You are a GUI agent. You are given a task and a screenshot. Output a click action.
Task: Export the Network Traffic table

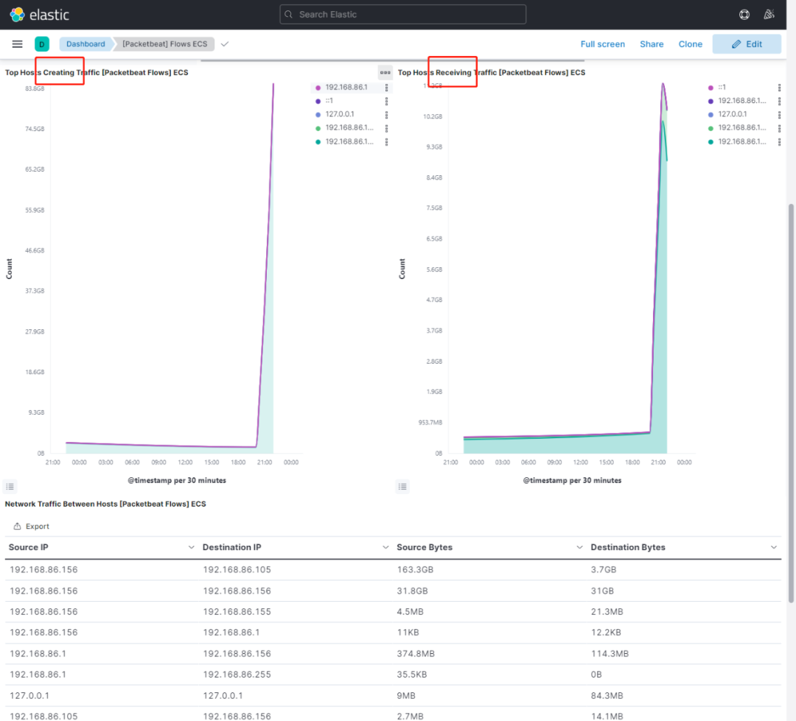(x=32, y=526)
